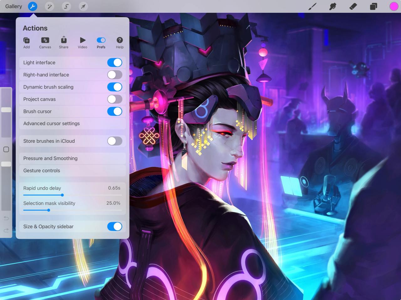This screenshot has width=401, height=300.
Task: Open Pressure and Smoothing settings
Action: [x=72, y=158]
